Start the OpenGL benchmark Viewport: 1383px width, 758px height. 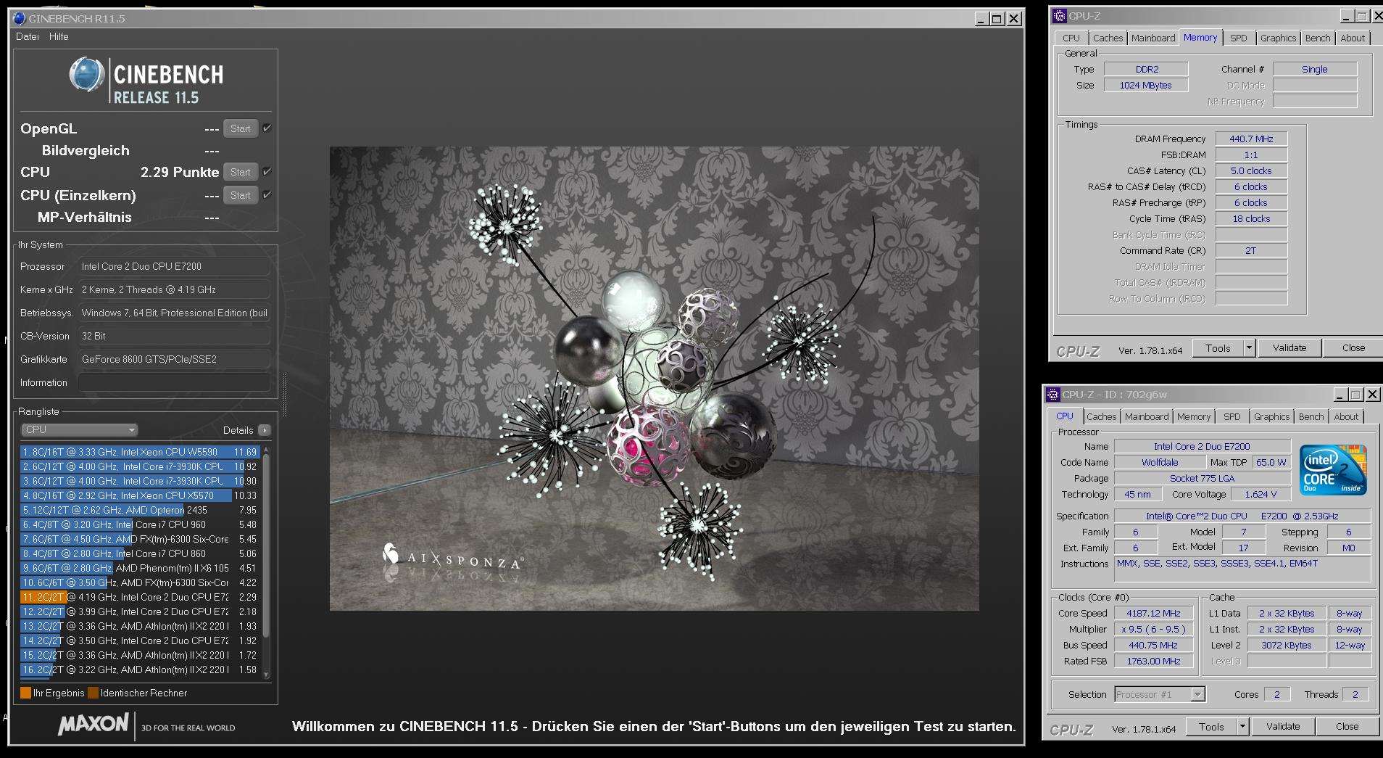241,128
